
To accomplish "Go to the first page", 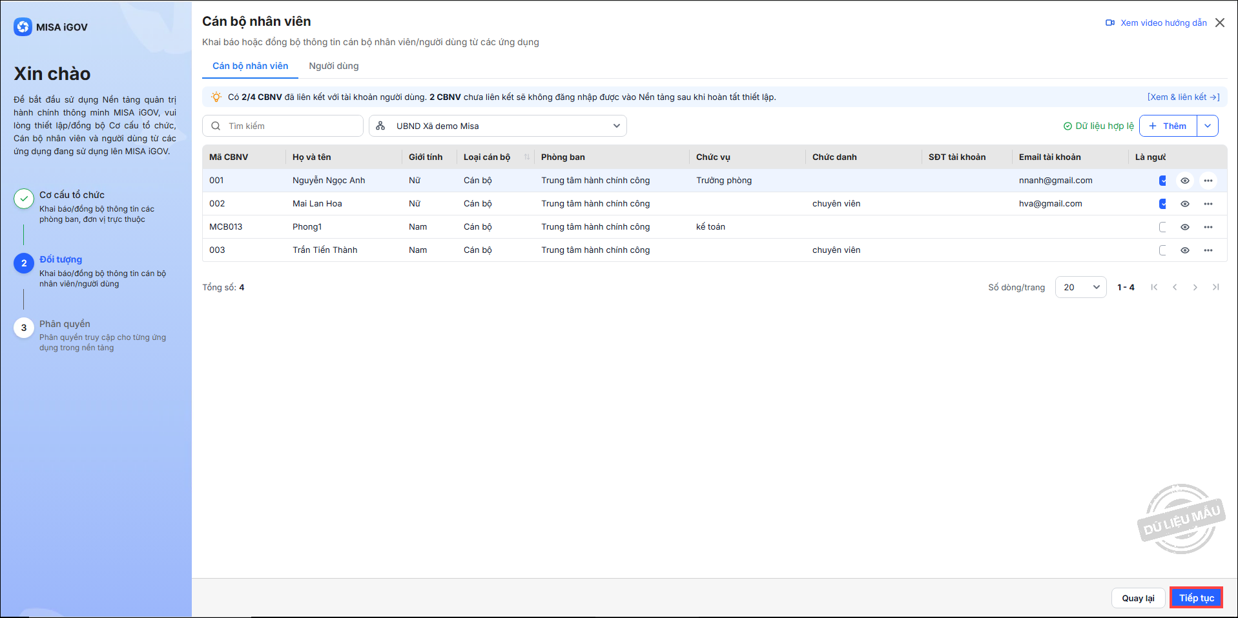I will coord(1154,287).
